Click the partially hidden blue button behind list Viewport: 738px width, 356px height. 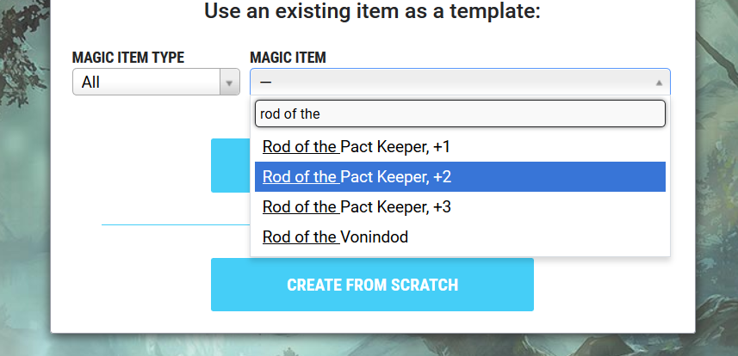point(230,166)
